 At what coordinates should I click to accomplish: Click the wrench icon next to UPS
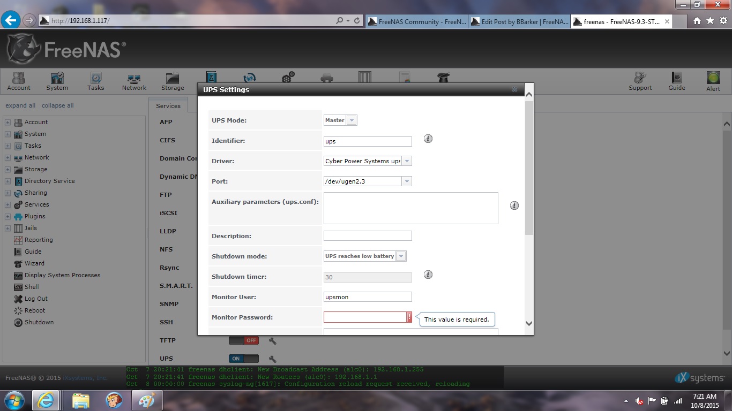272,359
